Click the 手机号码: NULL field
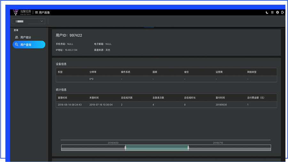 [x=65, y=44]
